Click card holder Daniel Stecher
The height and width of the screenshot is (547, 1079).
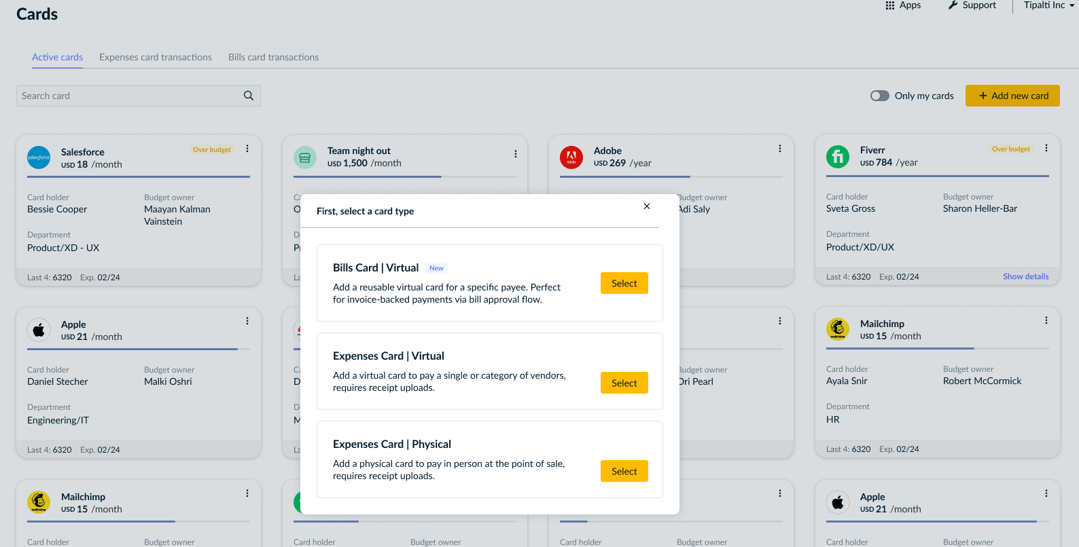(x=58, y=381)
